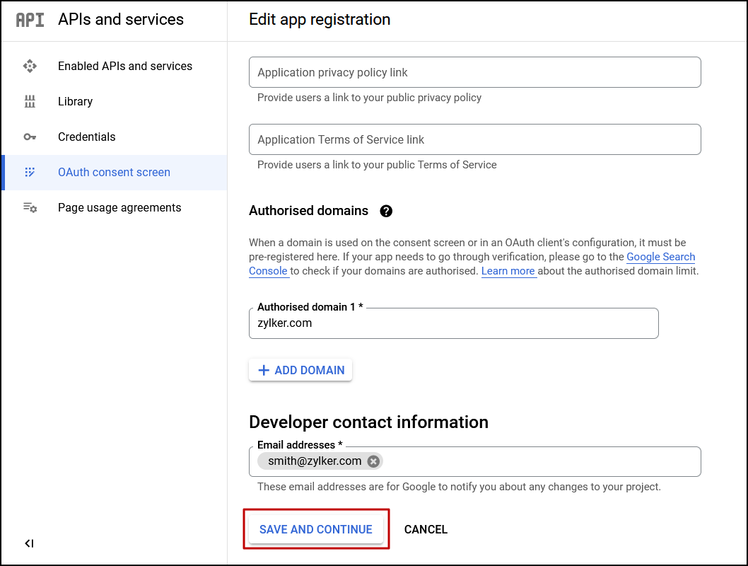Image resolution: width=748 pixels, height=566 pixels.
Task: Click the Library icon in the sidebar
Action: [x=30, y=101]
